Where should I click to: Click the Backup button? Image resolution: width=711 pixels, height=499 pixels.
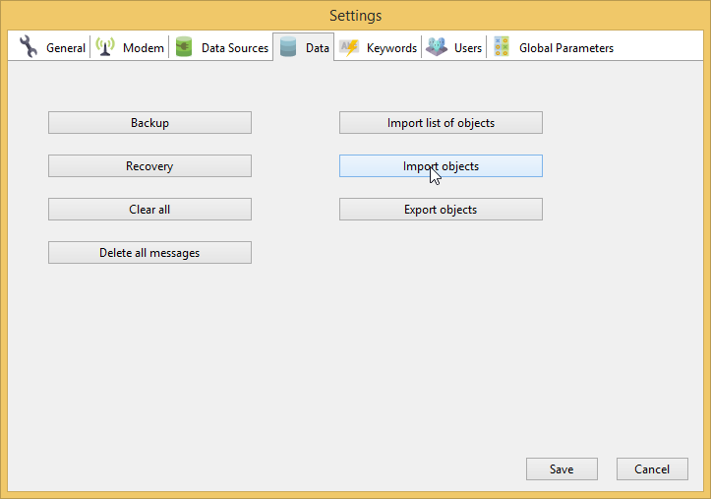tap(149, 122)
